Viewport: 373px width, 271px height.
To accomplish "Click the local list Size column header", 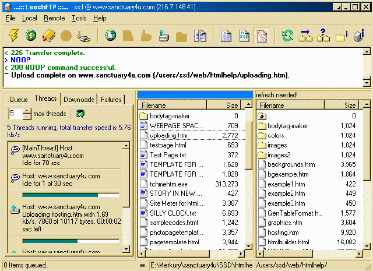I will click(x=224, y=105).
